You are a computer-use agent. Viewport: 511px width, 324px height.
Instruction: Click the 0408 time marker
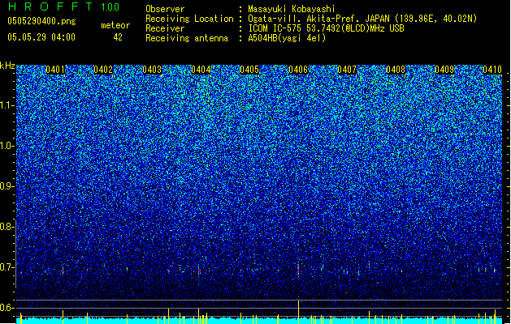[x=396, y=70]
